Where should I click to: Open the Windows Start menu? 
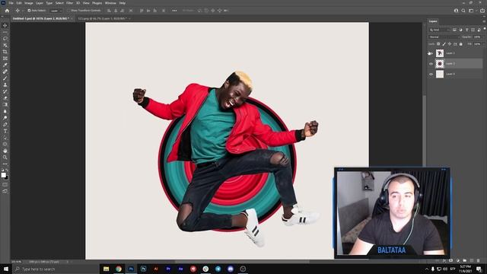(x=6, y=269)
